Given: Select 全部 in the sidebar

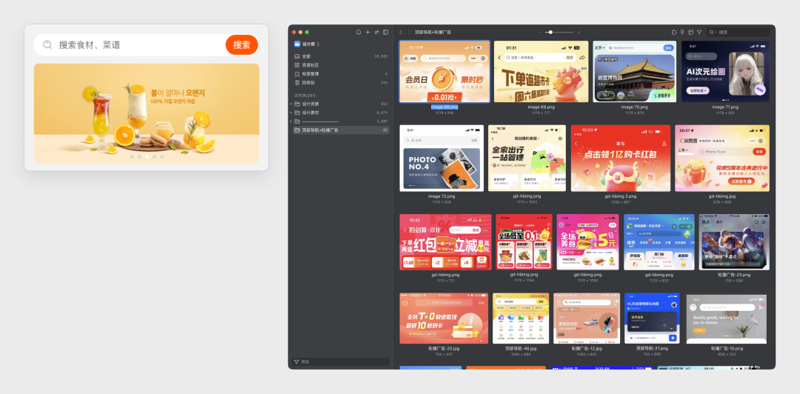Looking at the screenshot, I should coord(307,56).
